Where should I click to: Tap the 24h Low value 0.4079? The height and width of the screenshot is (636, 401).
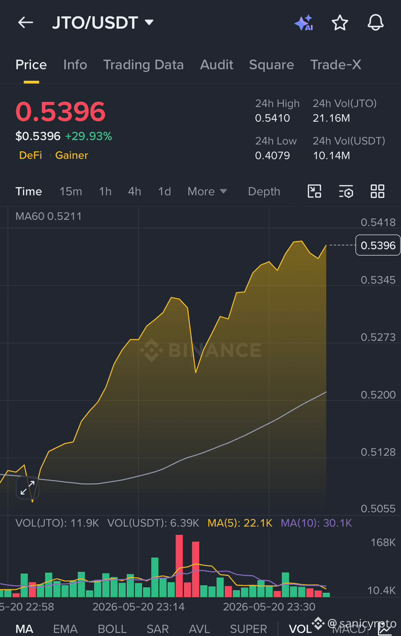click(273, 156)
